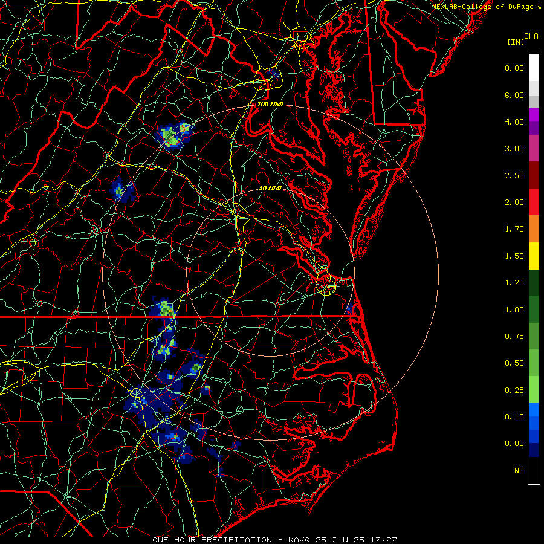This screenshot has height=544, width=544.
Task: Select the 0.25 legend value
Action: (514, 390)
